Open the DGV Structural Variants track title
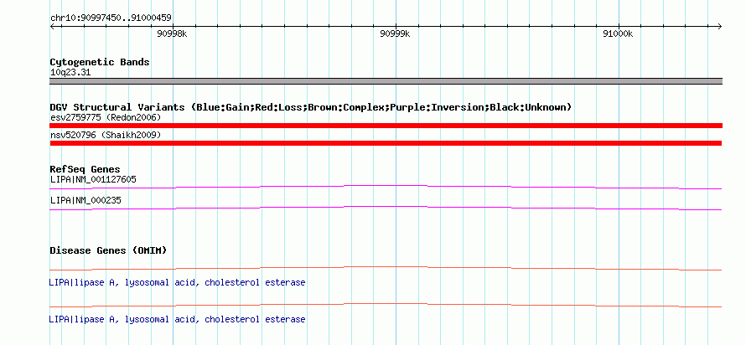This screenshot has width=746, height=345. [311, 107]
